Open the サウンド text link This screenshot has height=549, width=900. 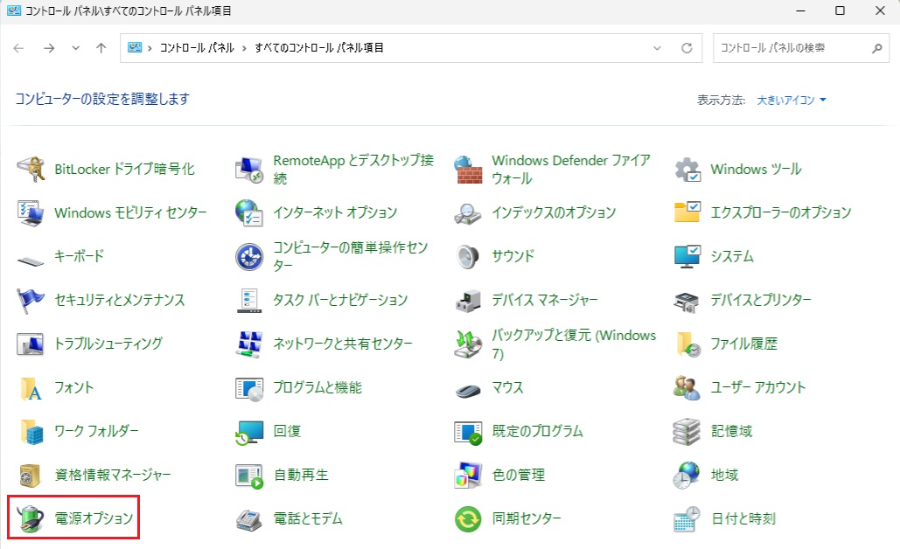point(513,256)
